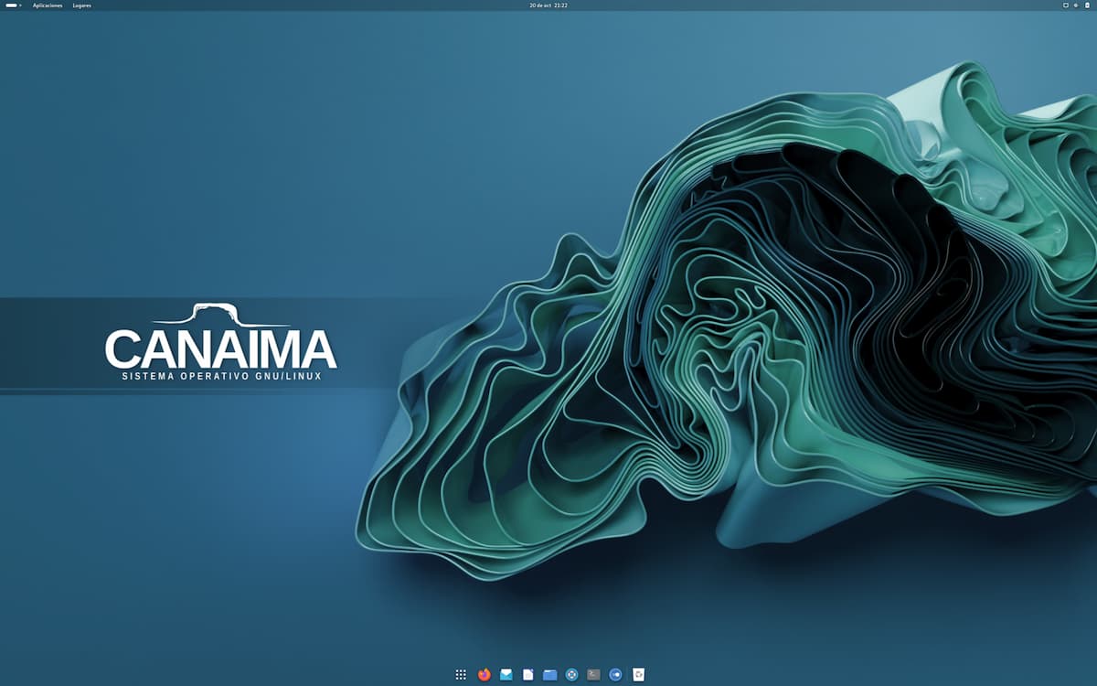The width and height of the screenshot is (1097, 686).
Task: Click the "SISTEMA OPERATIVO GNU/LINUX" subtitle text
Action: tap(221, 376)
